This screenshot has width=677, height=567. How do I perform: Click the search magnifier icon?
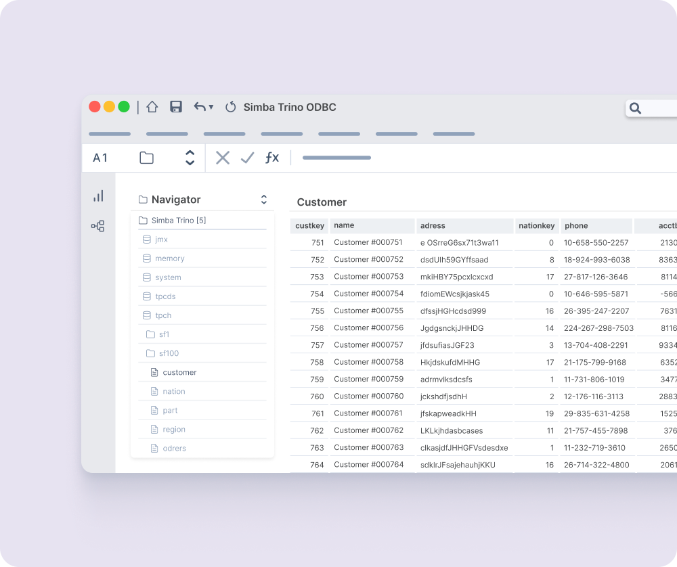(x=635, y=108)
